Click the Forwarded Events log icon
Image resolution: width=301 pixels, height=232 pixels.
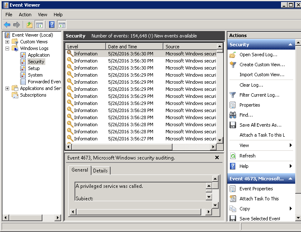tap(23, 82)
